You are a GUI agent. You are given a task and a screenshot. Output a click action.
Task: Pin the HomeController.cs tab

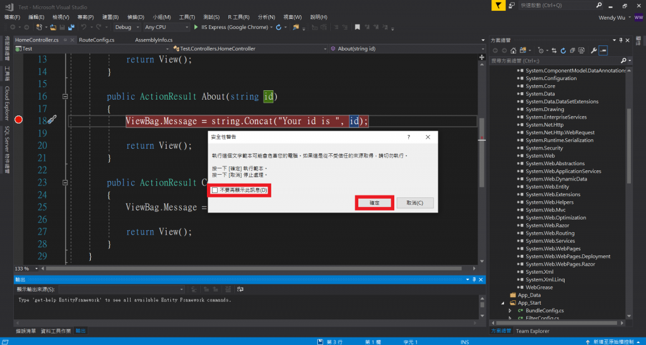(x=65, y=40)
